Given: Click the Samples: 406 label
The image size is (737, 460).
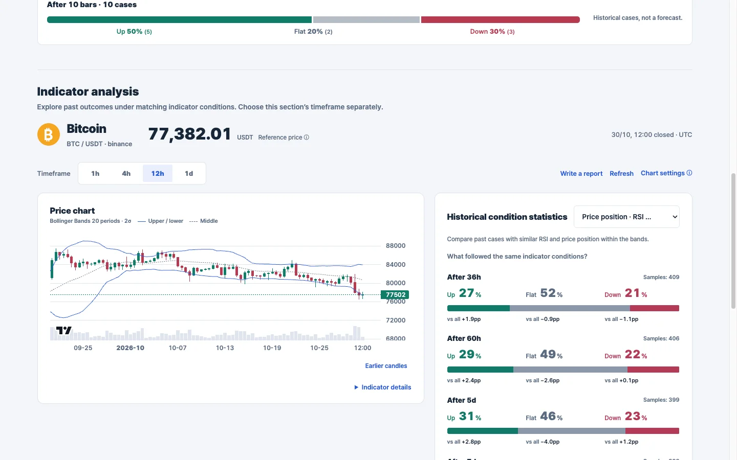Looking at the screenshot, I should (x=661, y=338).
